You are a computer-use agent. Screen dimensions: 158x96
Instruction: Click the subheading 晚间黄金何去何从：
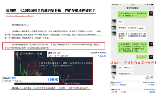click(21, 25)
